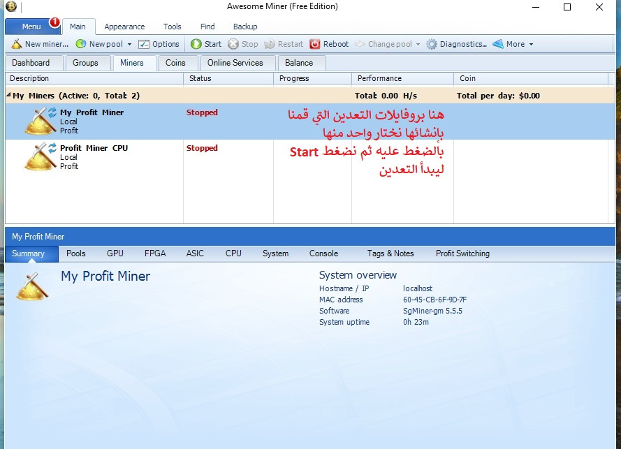
Task: Click the More paper-plane icon
Action: coord(498,44)
